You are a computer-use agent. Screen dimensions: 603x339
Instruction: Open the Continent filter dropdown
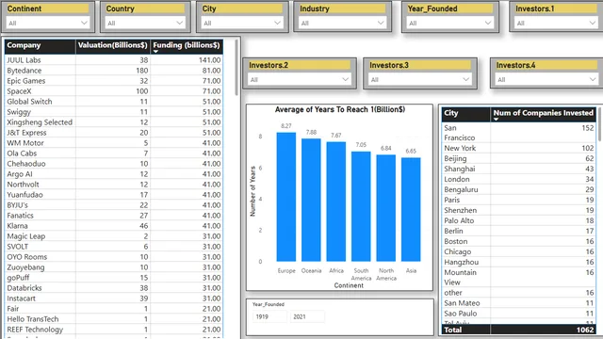point(48,23)
